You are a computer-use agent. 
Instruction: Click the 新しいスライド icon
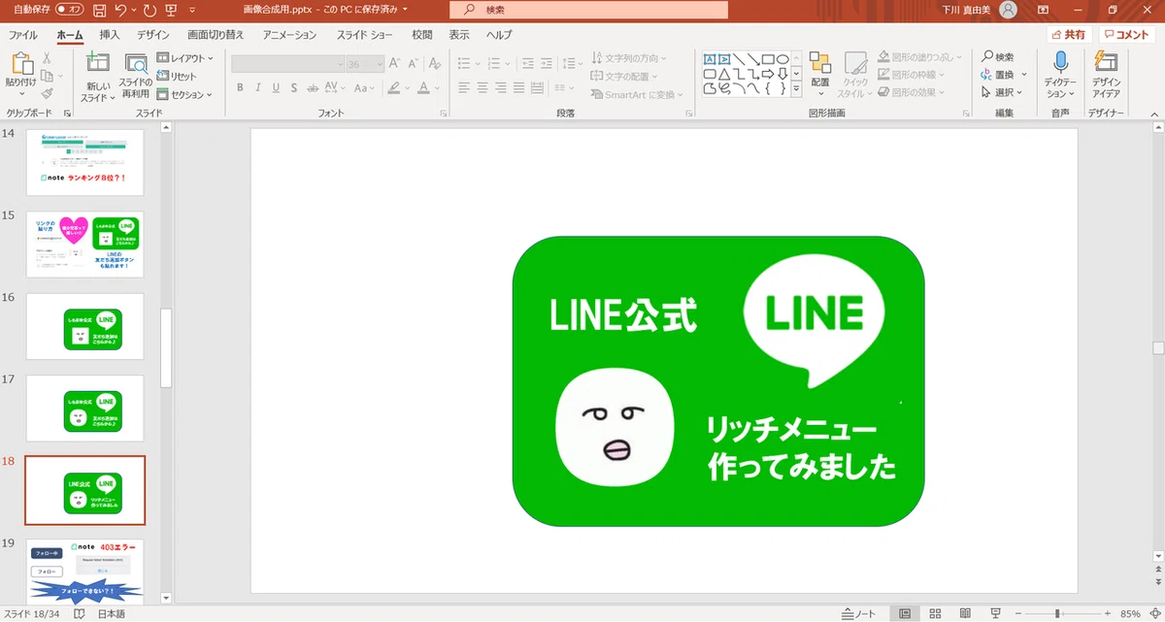click(97, 63)
